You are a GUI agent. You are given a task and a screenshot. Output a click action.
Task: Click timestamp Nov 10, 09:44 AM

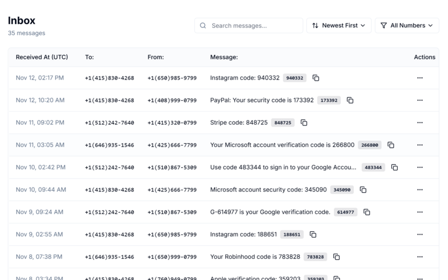tap(41, 190)
